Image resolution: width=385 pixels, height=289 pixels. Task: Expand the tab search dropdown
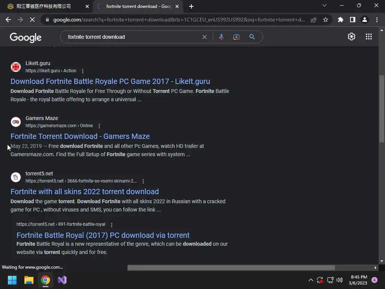(324, 5)
